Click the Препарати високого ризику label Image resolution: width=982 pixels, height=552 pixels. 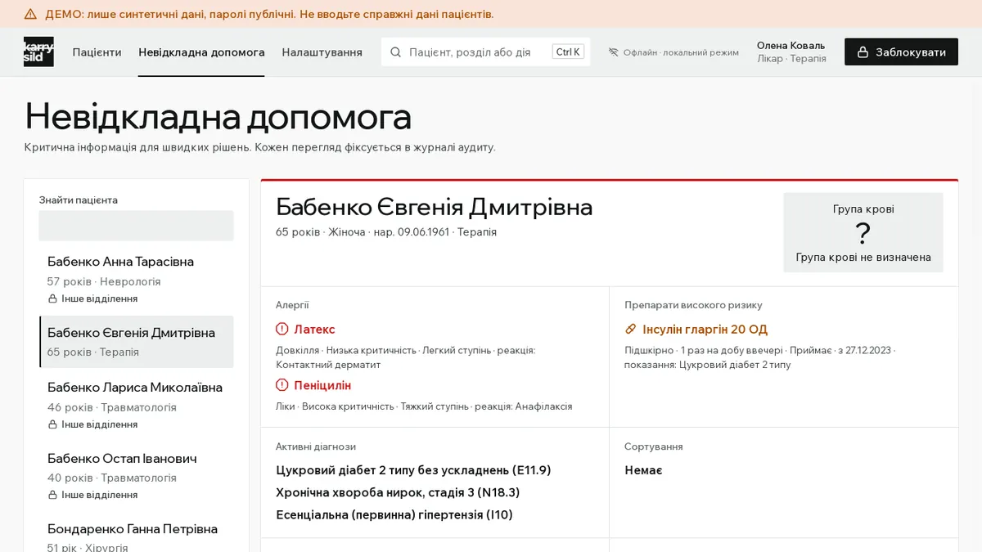[x=693, y=305]
